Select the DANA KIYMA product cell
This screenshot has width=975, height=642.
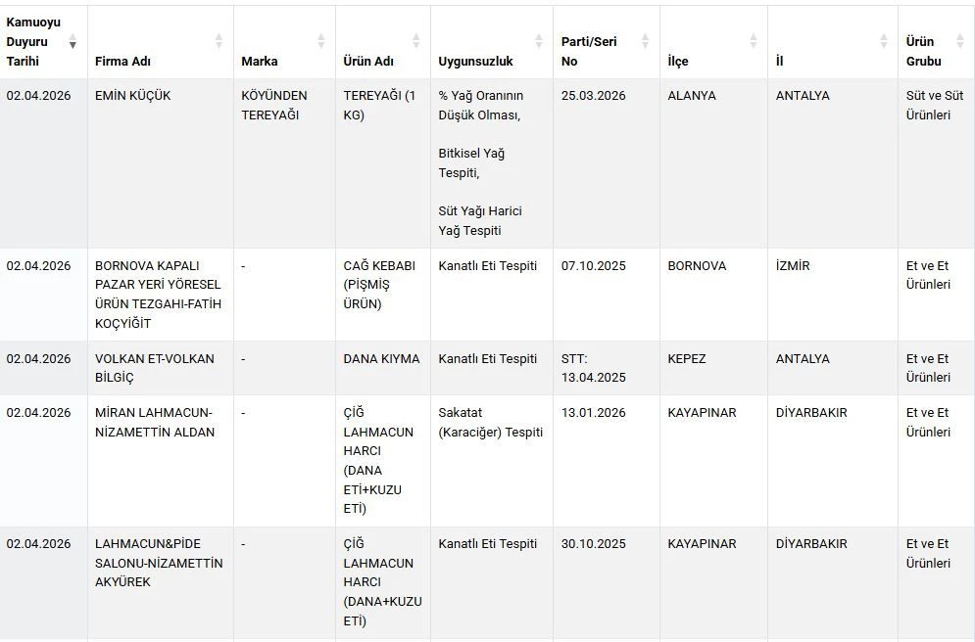[x=381, y=359]
